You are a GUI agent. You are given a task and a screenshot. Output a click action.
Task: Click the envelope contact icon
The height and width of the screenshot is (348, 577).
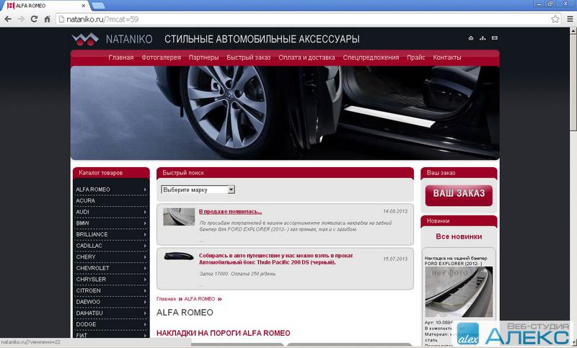(x=494, y=38)
